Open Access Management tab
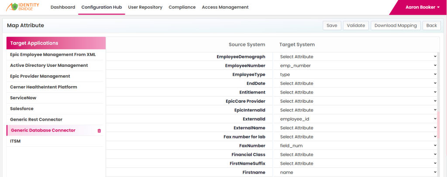 pos(225,7)
